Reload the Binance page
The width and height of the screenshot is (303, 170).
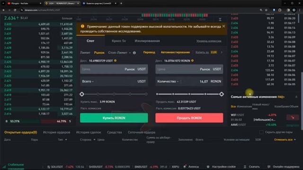pyautogui.click(x=15, y=10)
